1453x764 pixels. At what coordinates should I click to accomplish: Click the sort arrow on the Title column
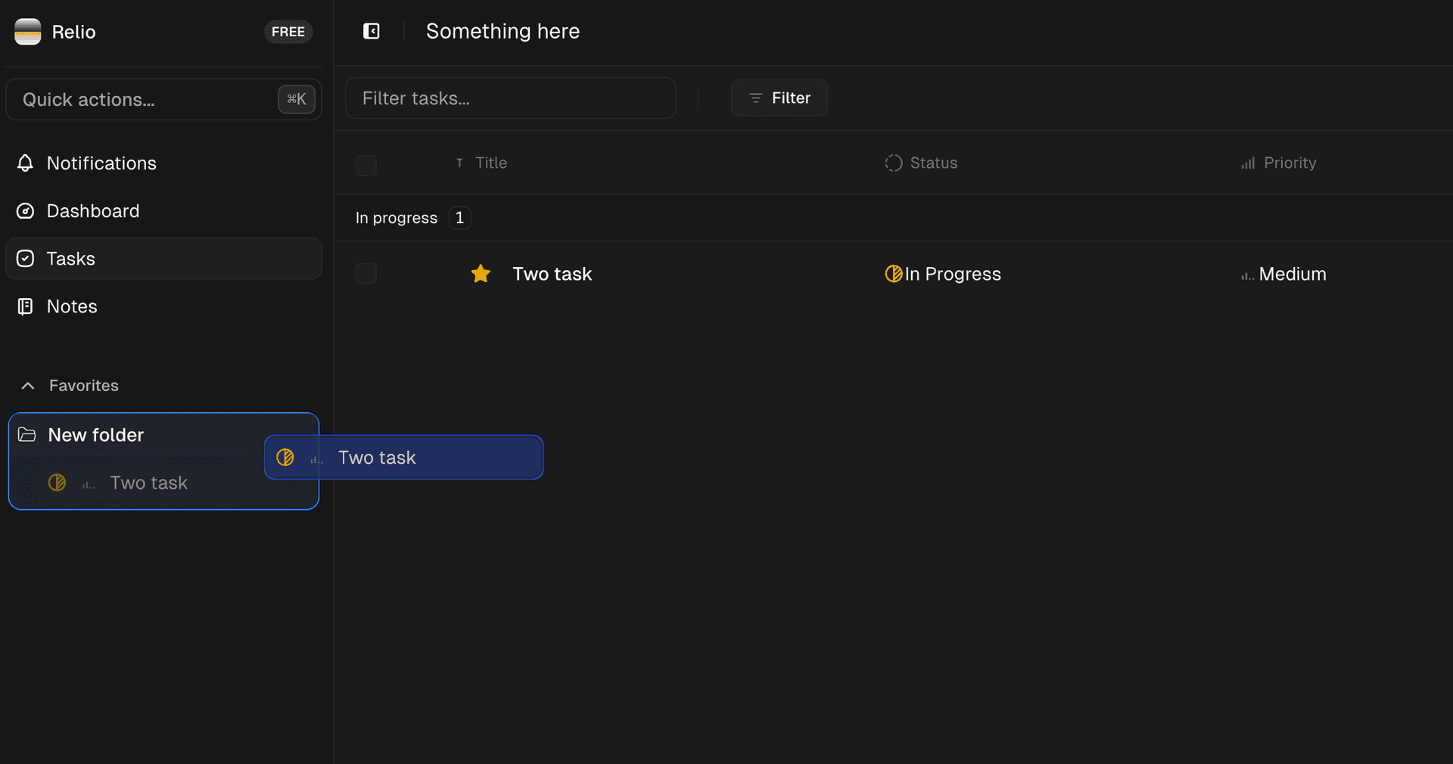pyautogui.click(x=459, y=162)
